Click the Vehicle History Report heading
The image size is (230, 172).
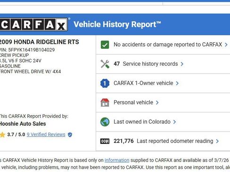pyautogui.click(x=117, y=24)
